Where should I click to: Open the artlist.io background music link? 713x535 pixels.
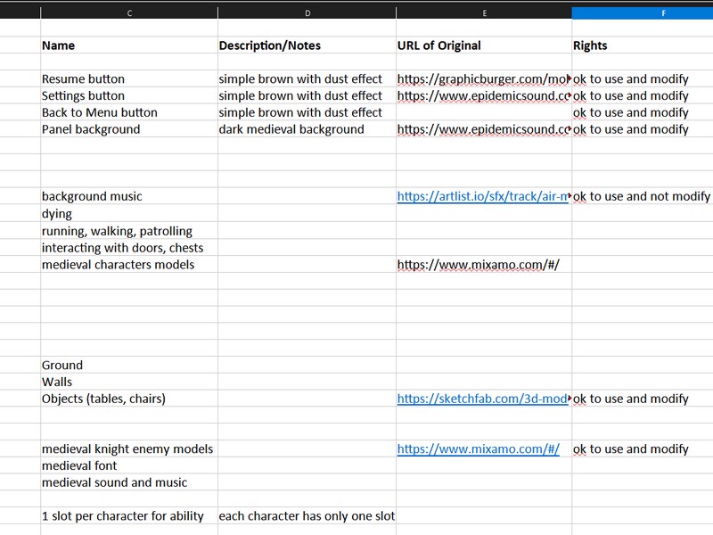click(482, 197)
